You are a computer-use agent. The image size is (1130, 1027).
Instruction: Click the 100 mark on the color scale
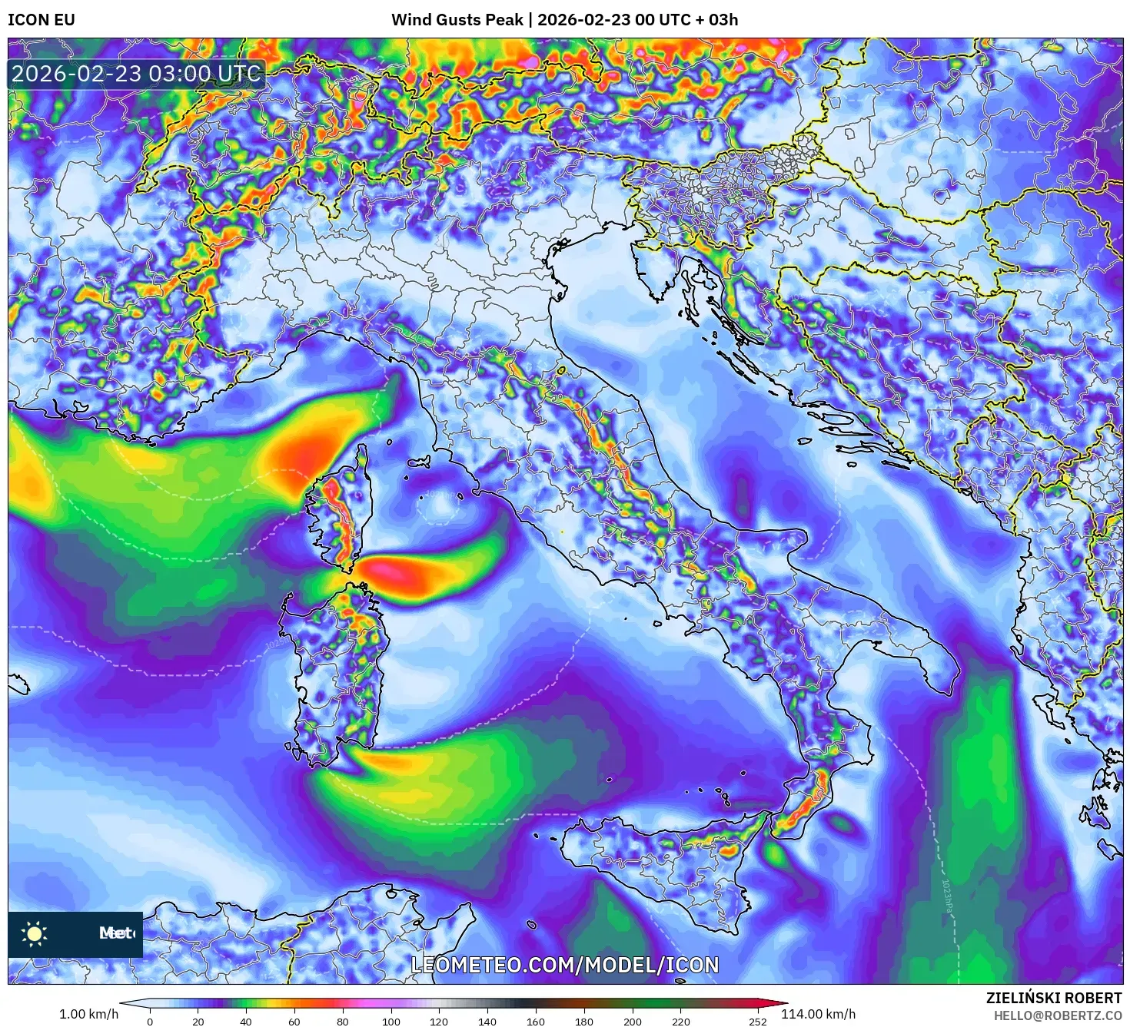click(391, 1021)
